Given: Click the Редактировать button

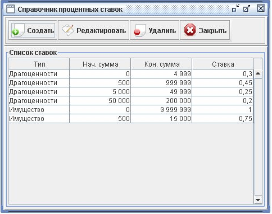Looking at the screenshot, I should pos(94,30).
